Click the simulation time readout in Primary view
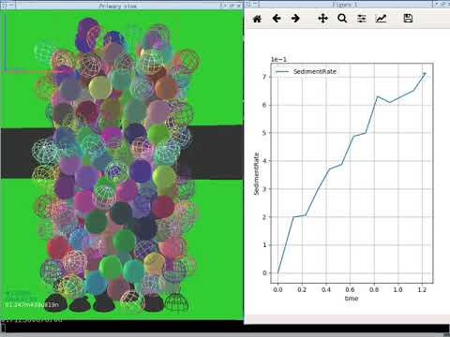The width and height of the screenshot is (450, 337). point(32,304)
